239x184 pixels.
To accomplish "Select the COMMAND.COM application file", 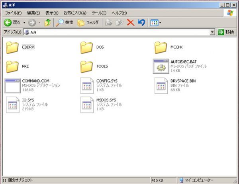I will click(13, 85).
